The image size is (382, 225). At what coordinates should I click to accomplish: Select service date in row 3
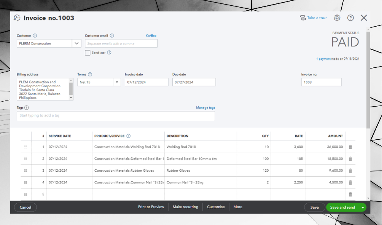[x=69, y=171]
